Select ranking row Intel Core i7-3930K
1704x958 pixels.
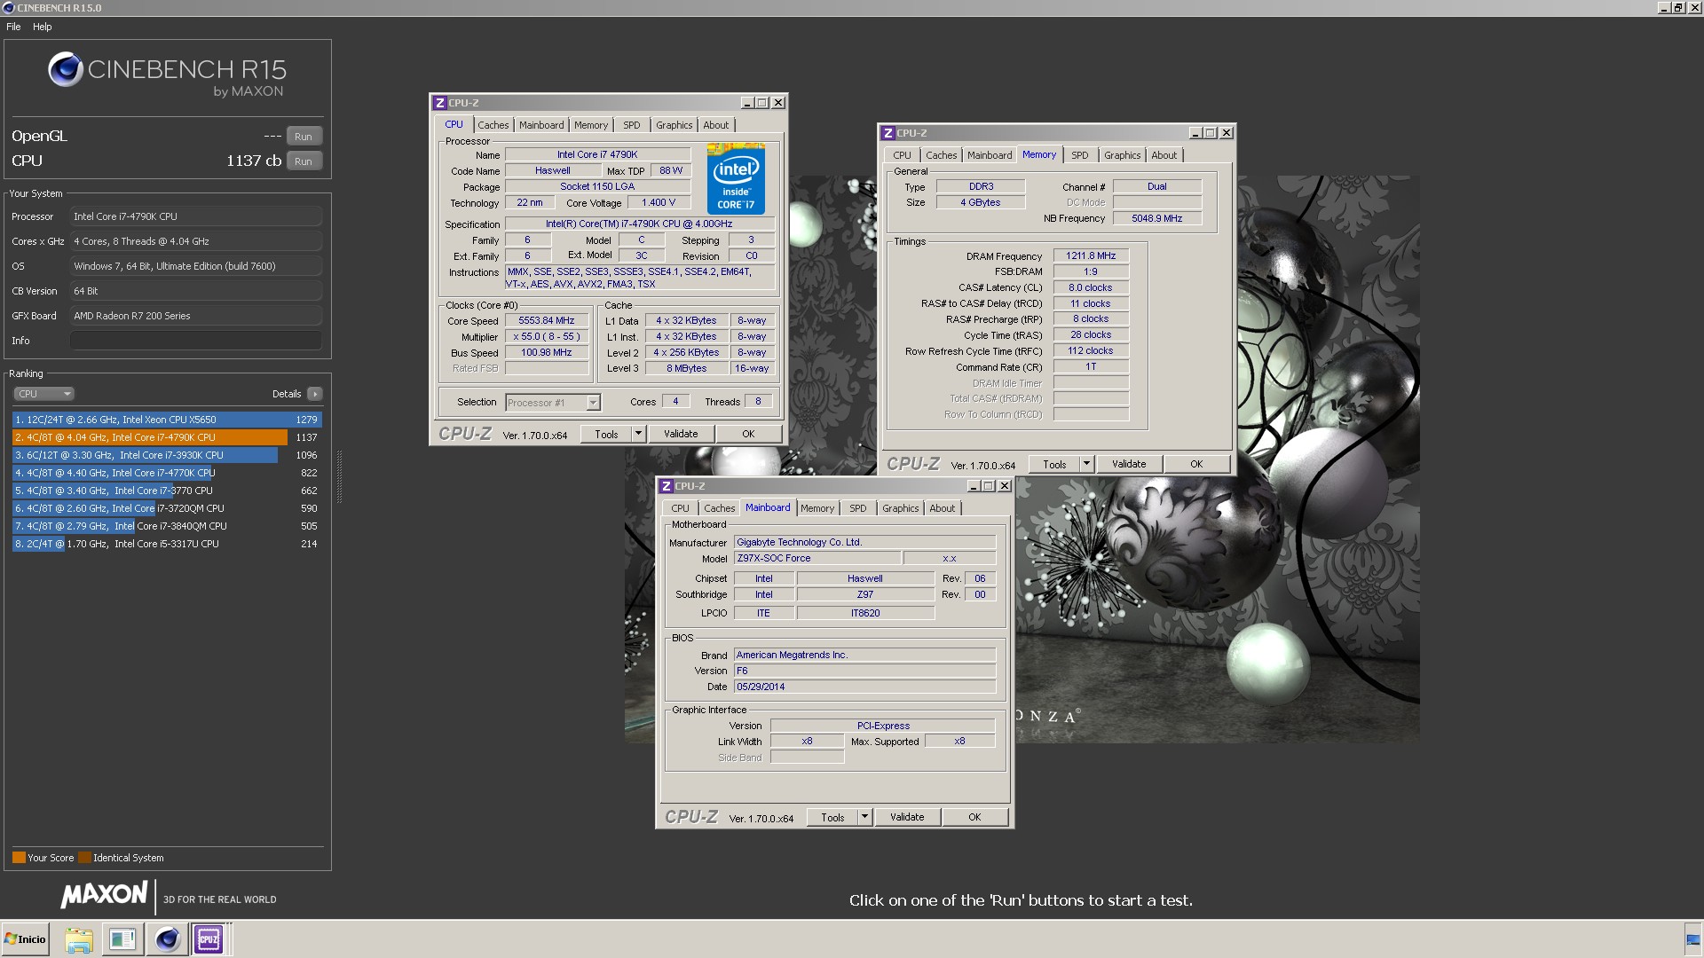point(167,455)
